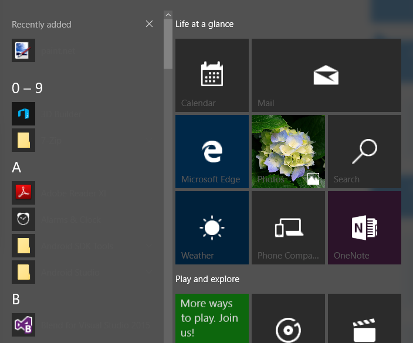Click the Android SDK Tools folder icon
This screenshot has width=413, height=343.
[x=23, y=246]
